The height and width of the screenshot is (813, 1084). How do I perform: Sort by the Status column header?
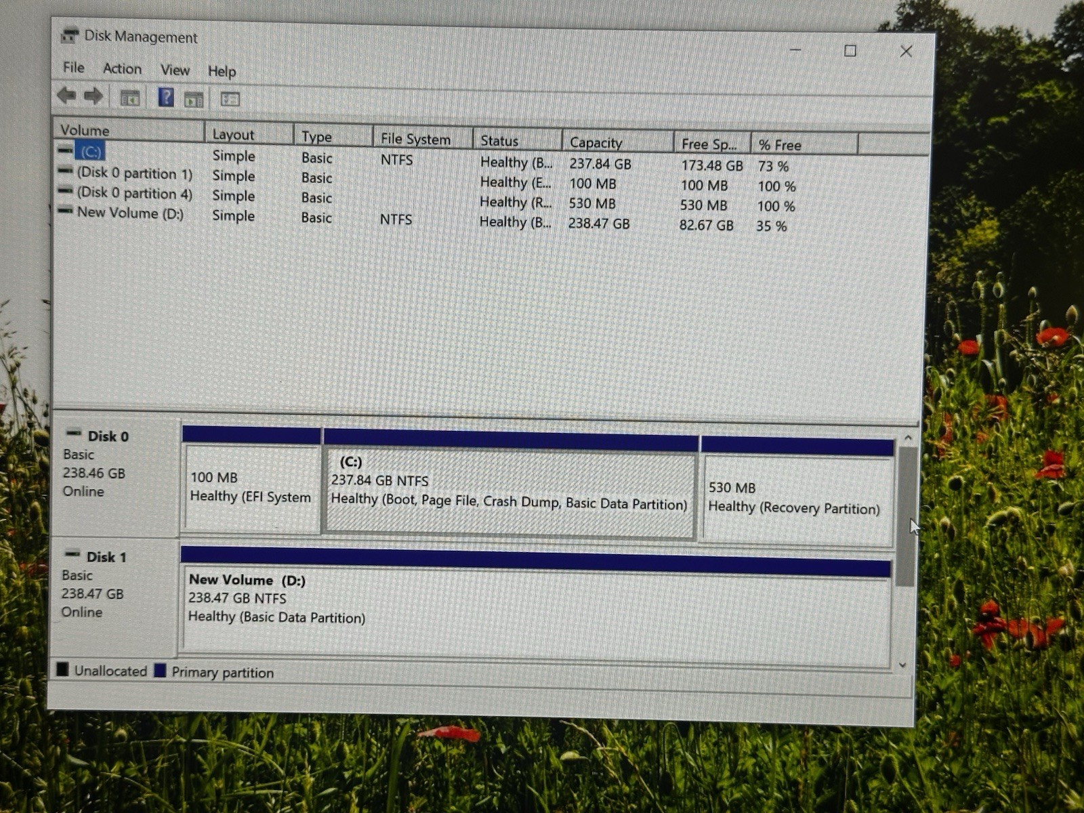(518, 140)
